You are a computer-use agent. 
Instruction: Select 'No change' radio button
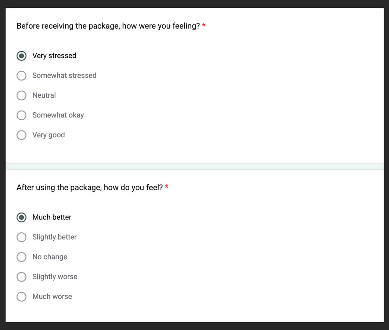point(22,257)
